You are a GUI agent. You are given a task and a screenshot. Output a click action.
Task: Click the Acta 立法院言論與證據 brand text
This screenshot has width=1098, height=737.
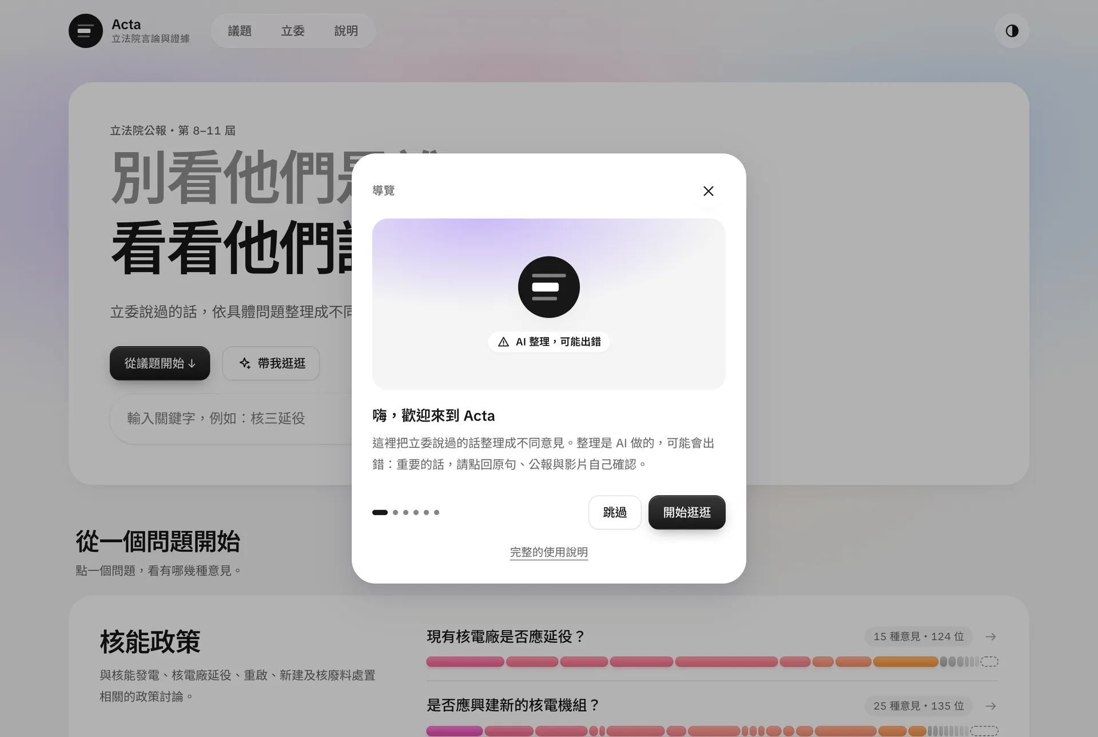coord(150,31)
